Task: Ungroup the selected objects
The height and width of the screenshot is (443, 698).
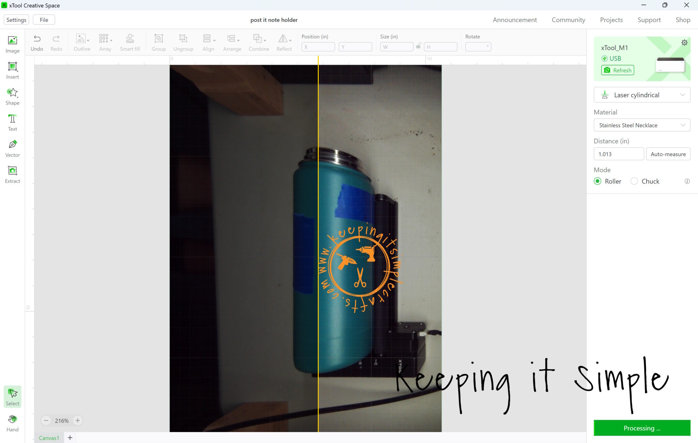Action: 183,43
